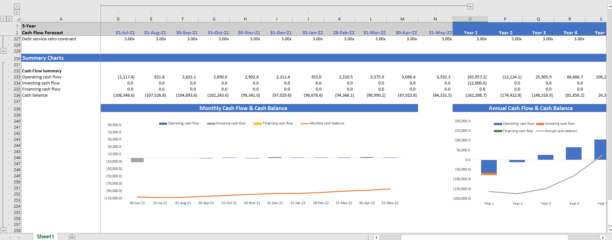Click the Annual Cash Flow & Cash Balance title
Image resolution: width=612 pixels, height=240 pixels.
pos(530,108)
